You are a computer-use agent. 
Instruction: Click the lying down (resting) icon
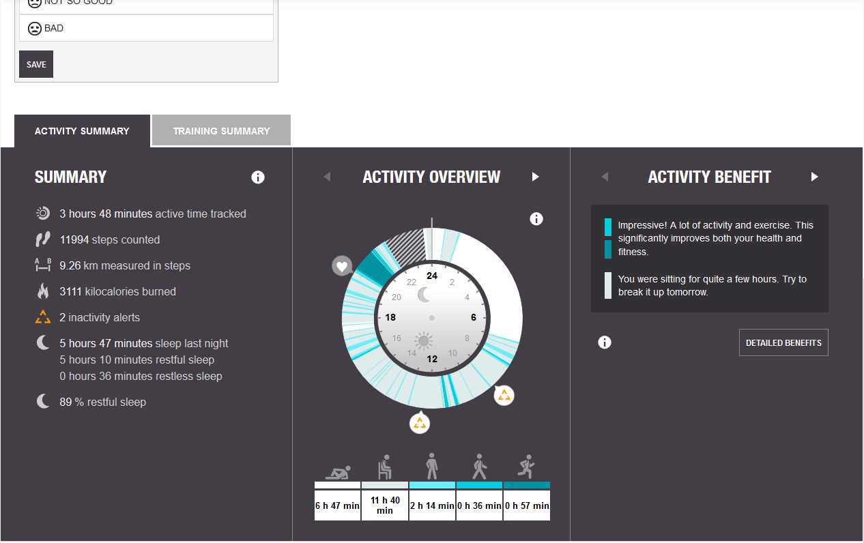coord(338,472)
